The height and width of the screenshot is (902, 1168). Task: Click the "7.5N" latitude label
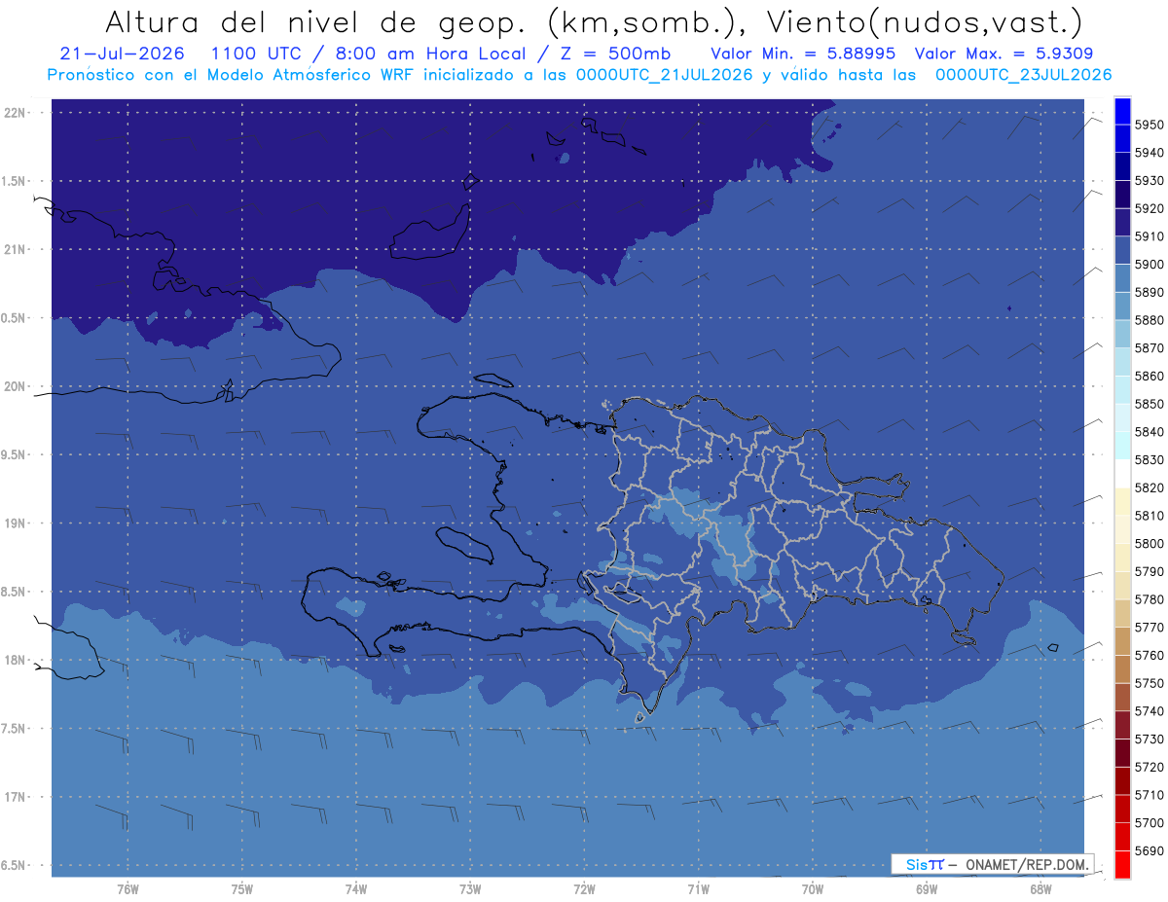[x=15, y=729]
